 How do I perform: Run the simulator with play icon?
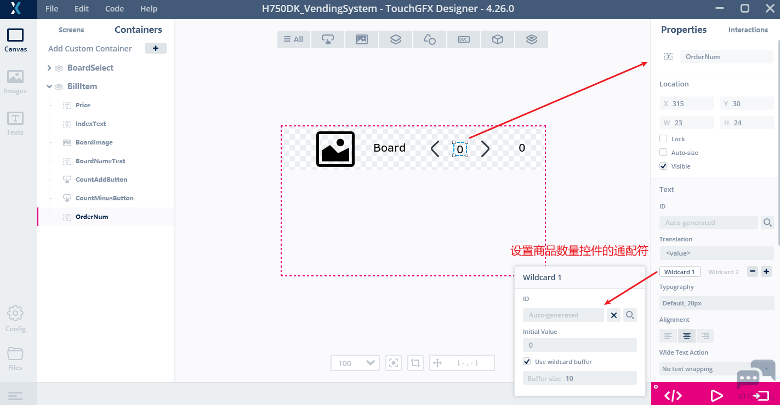[x=716, y=395]
